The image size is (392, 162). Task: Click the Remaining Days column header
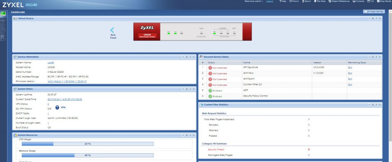[x=364, y=63]
